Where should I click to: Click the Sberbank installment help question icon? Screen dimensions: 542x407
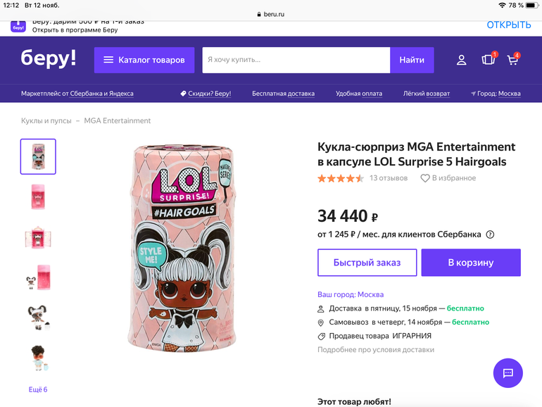(x=491, y=234)
